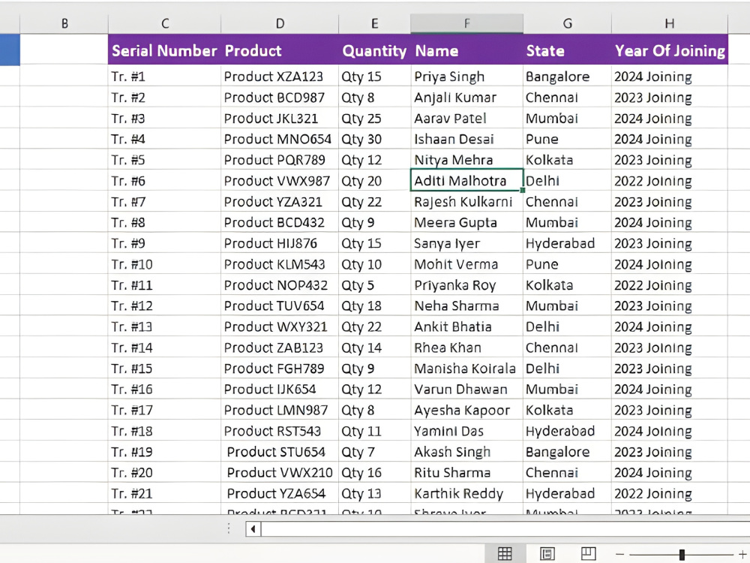
Task: Select the cell Meera Gupta
Action: (466, 222)
